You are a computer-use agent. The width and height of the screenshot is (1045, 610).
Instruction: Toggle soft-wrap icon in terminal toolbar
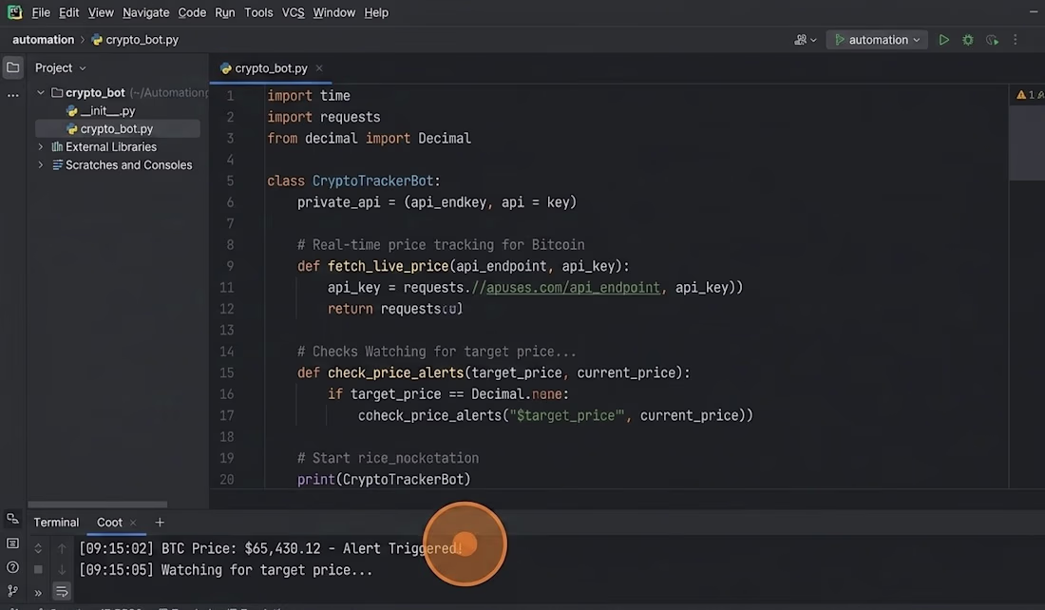tap(62, 591)
